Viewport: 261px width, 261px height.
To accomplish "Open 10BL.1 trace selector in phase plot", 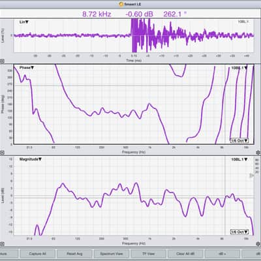I will [x=239, y=68].
